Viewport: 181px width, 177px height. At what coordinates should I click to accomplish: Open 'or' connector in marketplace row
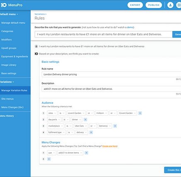pyautogui.click(x=93, y=126)
